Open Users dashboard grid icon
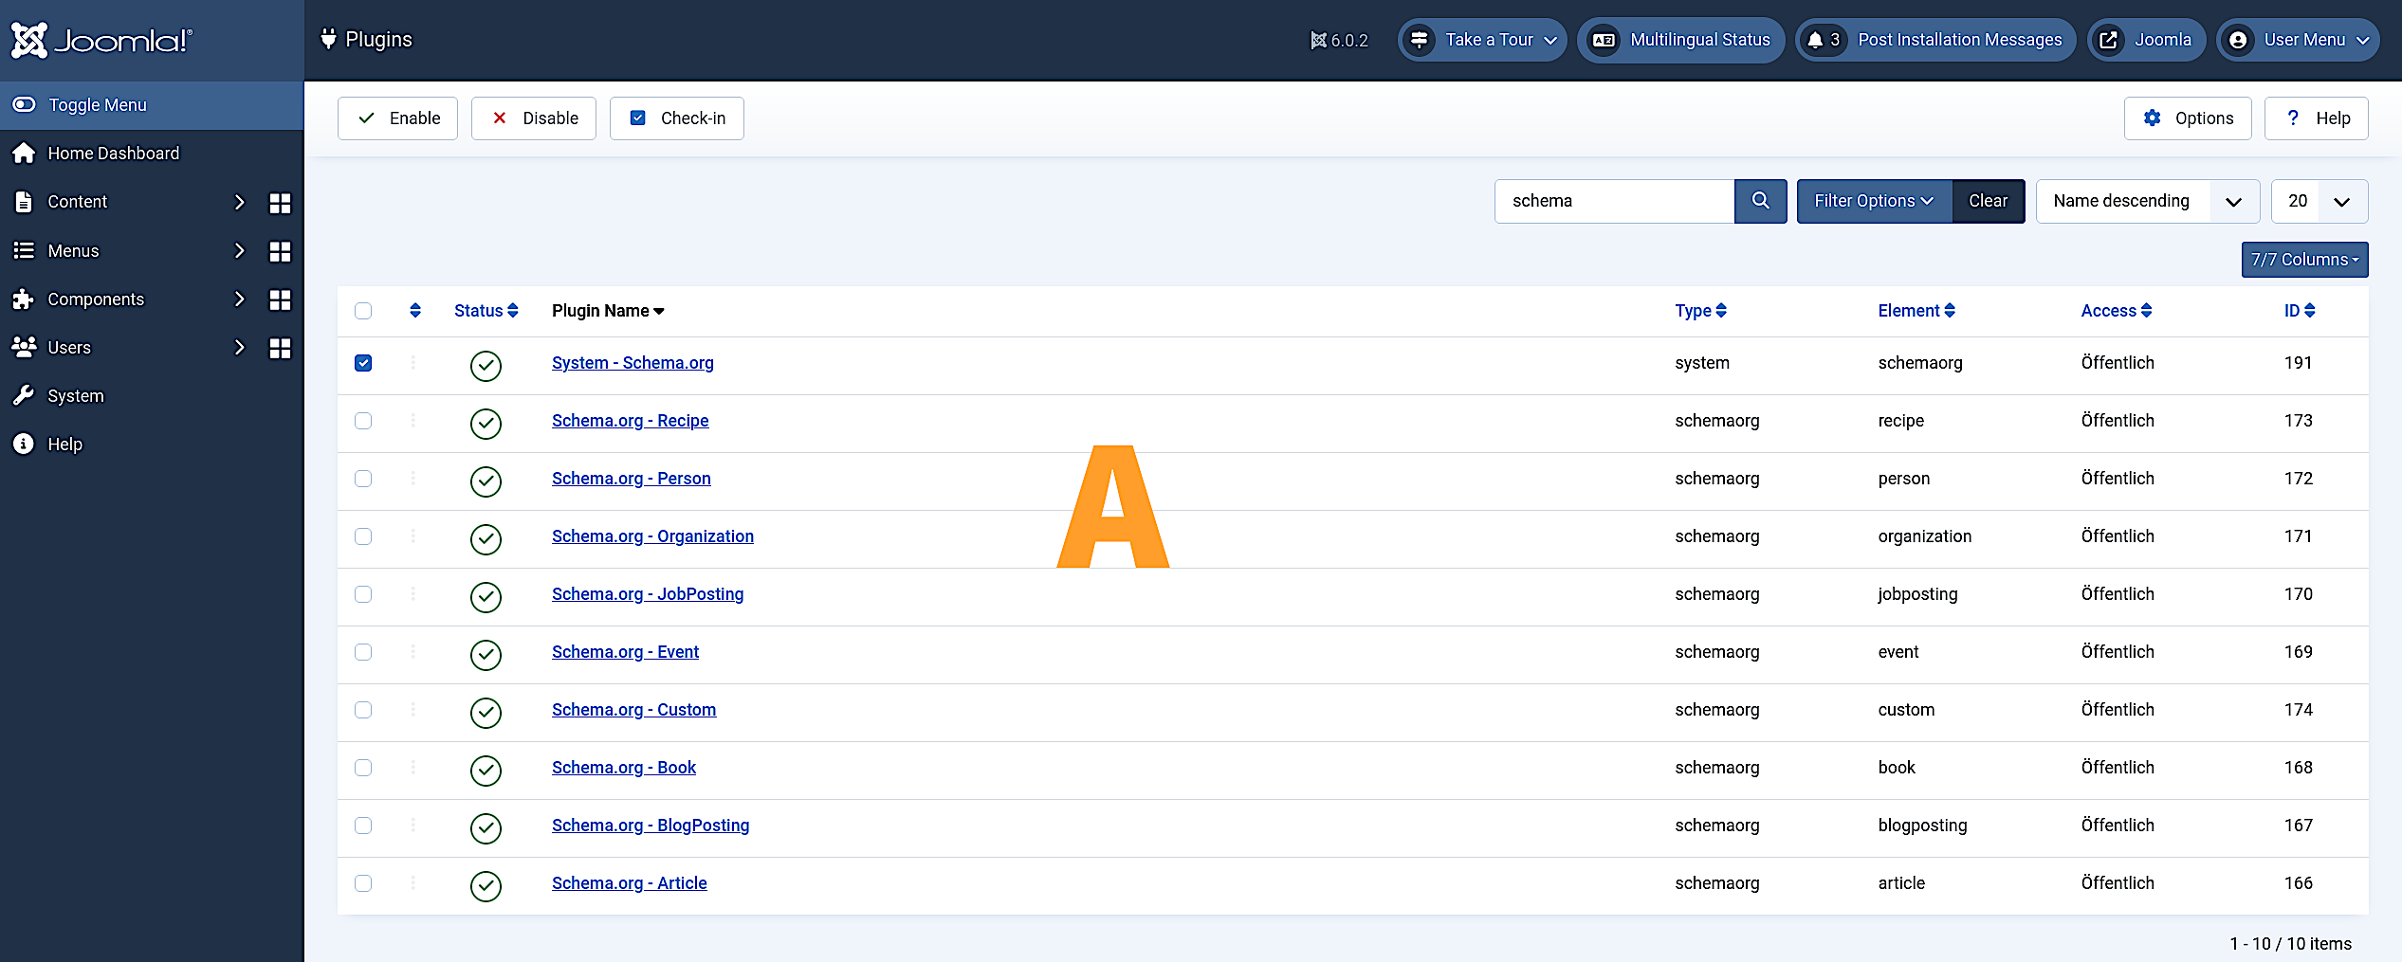 coord(280,349)
